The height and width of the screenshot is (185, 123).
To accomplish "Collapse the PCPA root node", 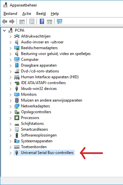I will click(4, 31).
